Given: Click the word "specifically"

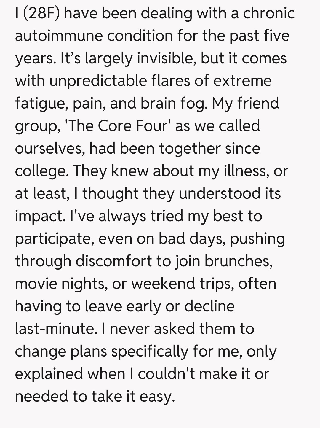Looking at the screenshot, I should click(149, 352).
